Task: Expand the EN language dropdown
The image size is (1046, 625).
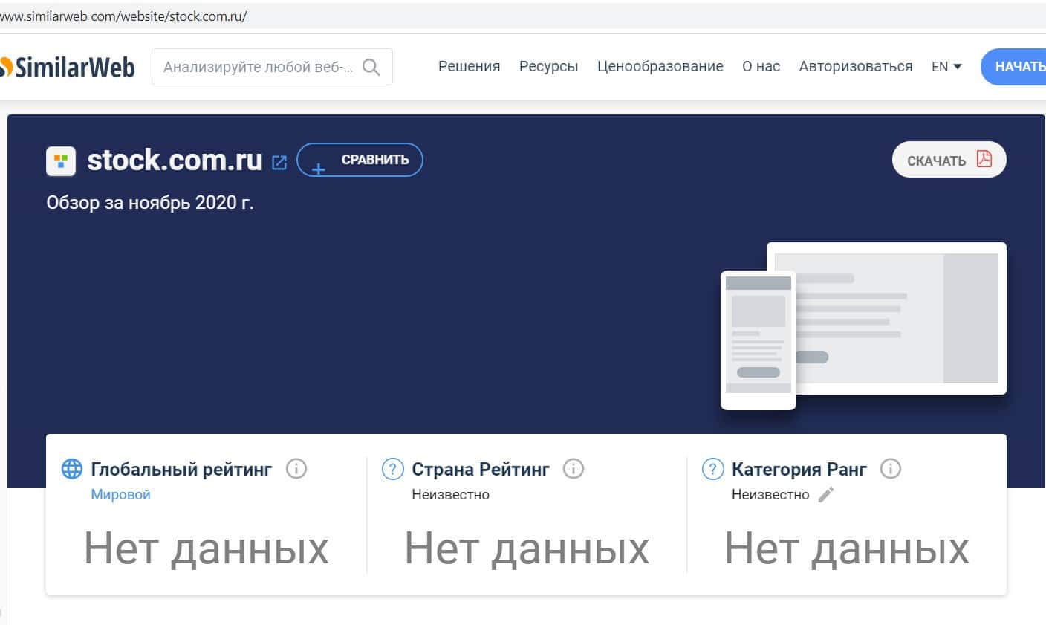Action: [946, 67]
